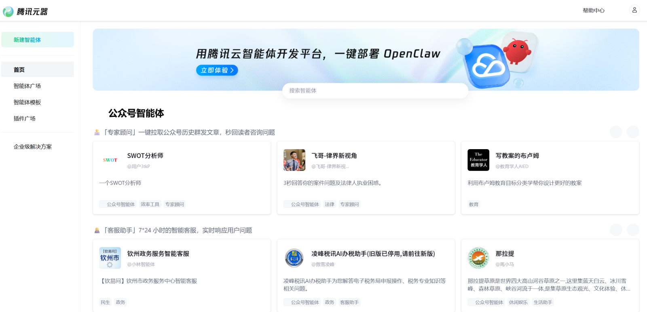Open 帮助中心 in the header
Screen dimensions: 647x312
tap(594, 11)
